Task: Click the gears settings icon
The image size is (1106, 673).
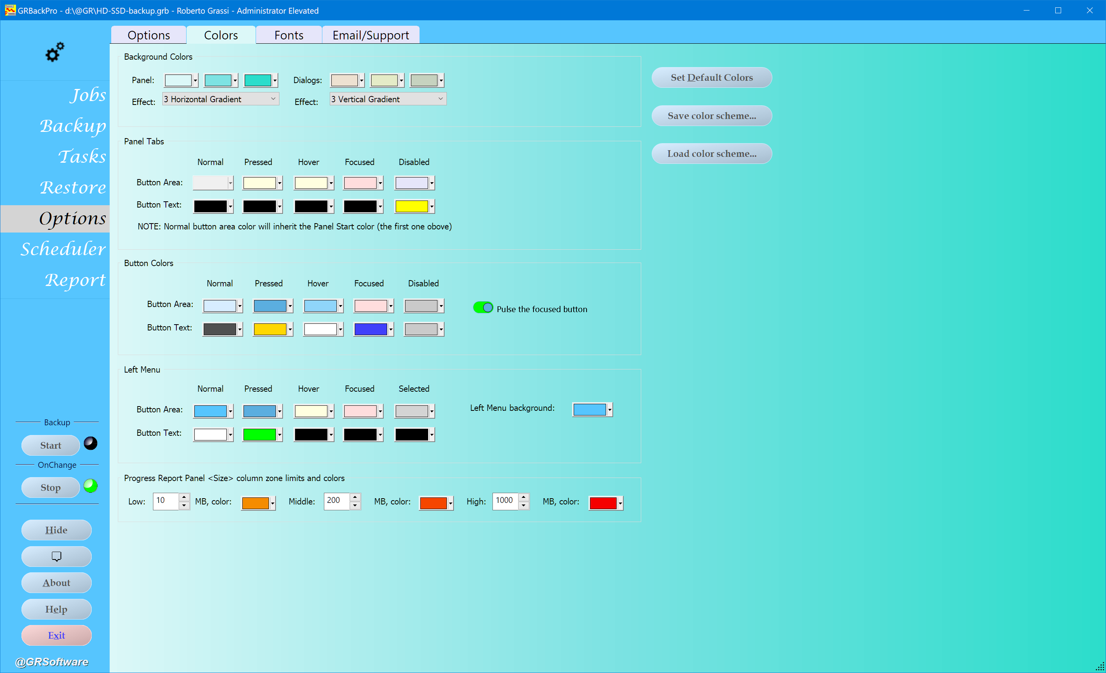Action: 55,52
